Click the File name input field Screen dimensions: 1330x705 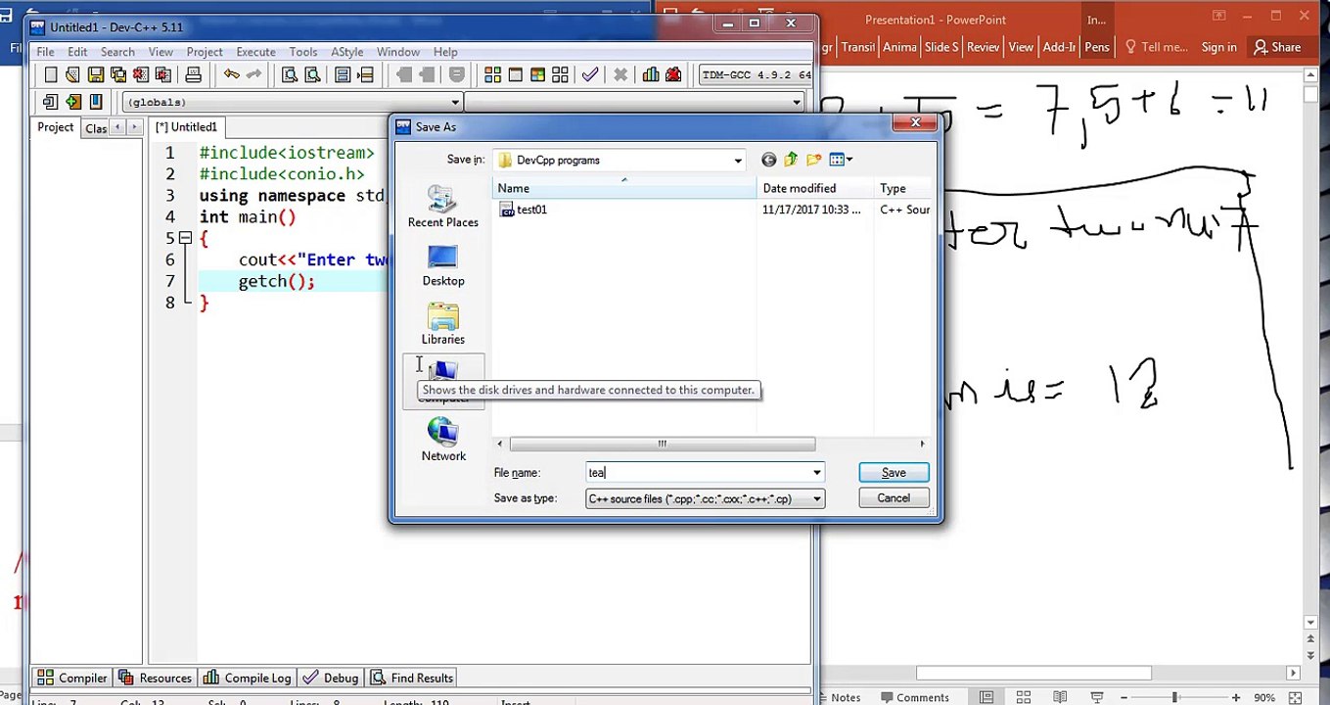[x=697, y=473]
